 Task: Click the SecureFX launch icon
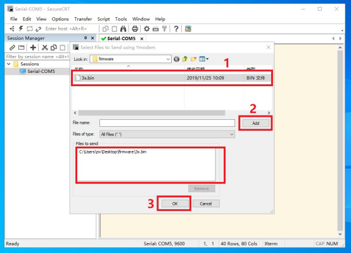188,29
